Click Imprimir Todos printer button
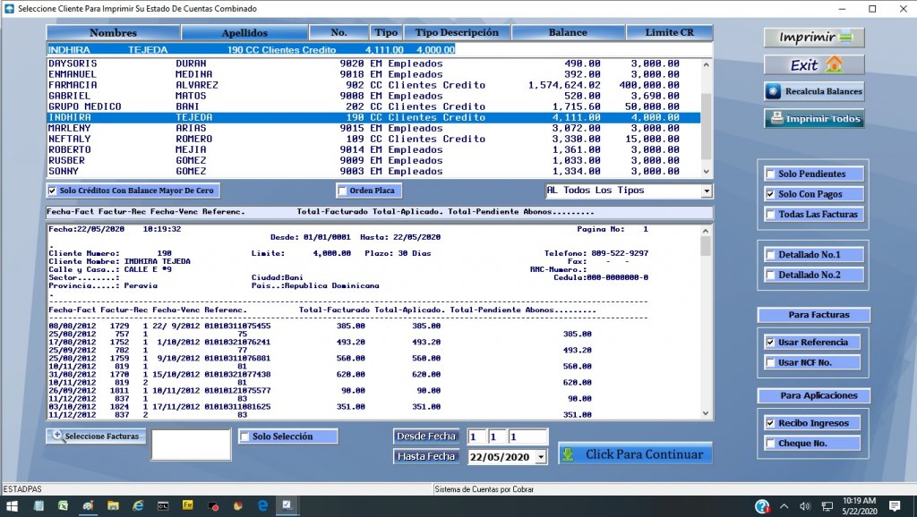Screen dimensions: 917x517 [x=814, y=119]
